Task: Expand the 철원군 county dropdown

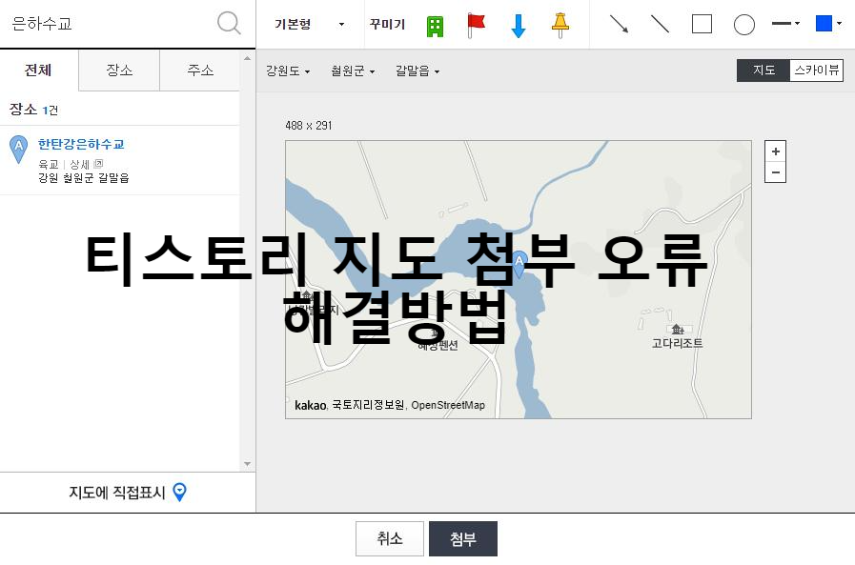Action: tap(353, 71)
